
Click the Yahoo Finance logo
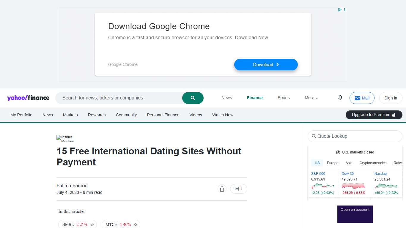pyautogui.click(x=28, y=98)
